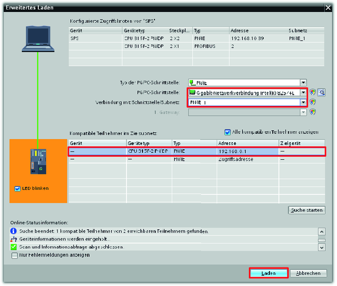The image size is (337, 286).
Task: Click the blue info icon in status list
Action: tap(14, 231)
